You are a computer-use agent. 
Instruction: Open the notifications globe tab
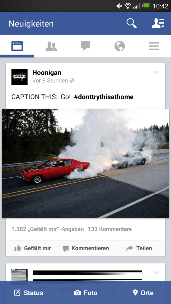coord(120,46)
